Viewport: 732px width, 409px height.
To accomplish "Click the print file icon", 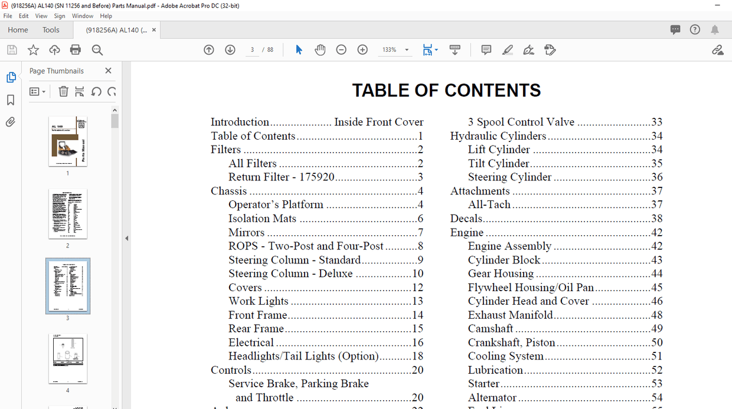I will point(76,50).
